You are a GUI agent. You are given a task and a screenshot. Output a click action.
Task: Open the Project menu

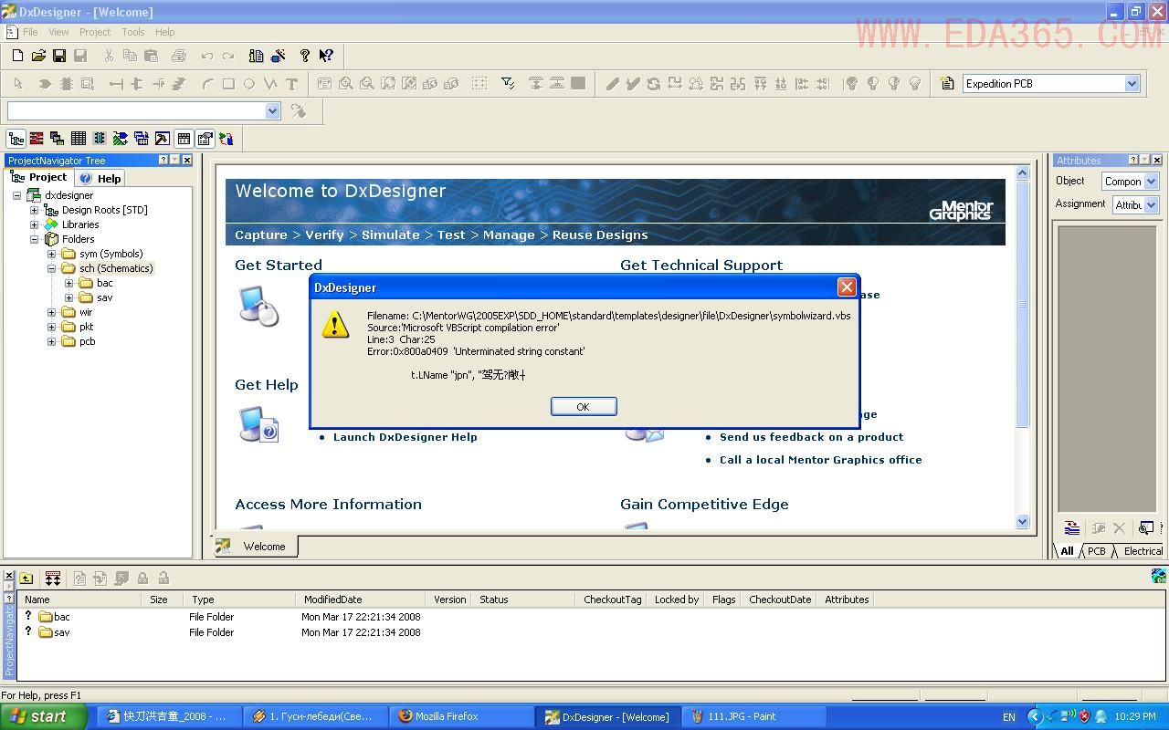click(95, 32)
